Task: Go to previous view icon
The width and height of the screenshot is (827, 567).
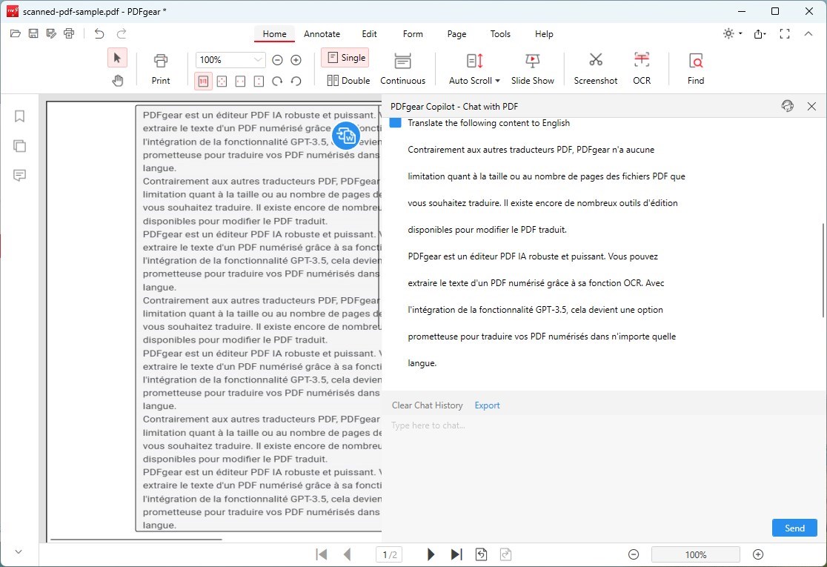Action: coord(481,554)
